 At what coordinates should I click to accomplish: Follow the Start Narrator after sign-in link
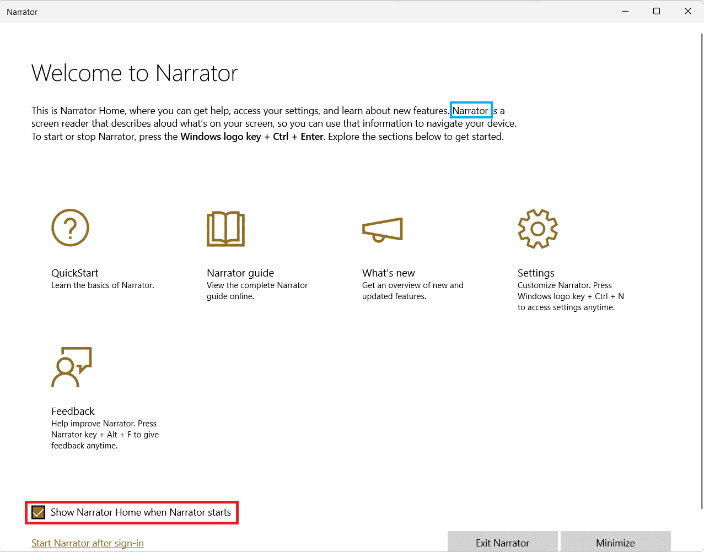[88, 543]
